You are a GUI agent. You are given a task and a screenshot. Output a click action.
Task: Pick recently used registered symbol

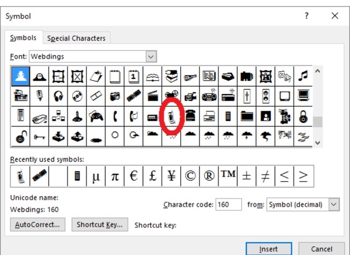tap(209, 176)
